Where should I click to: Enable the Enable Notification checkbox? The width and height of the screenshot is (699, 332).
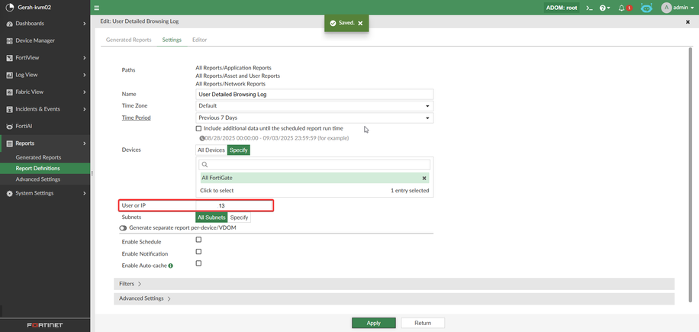coord(199,252)
